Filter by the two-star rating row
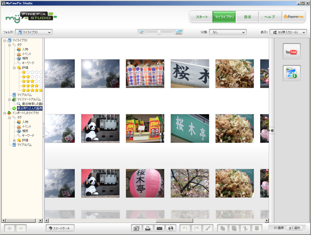 click(32, 77)
